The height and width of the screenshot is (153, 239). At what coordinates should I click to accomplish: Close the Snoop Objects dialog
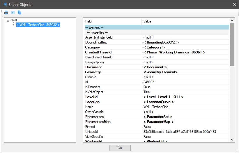pos(234,4)
